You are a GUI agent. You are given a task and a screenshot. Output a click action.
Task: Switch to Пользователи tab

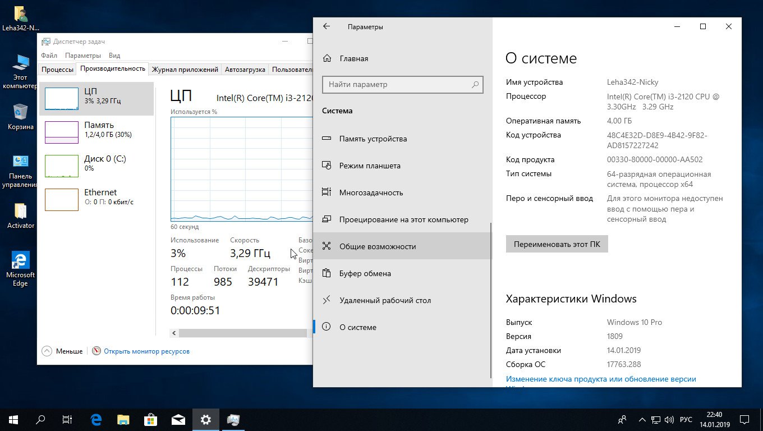291,70
